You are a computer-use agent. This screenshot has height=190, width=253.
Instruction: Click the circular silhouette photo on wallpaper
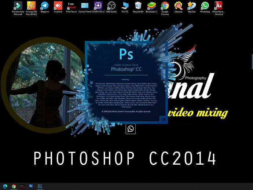[47, 85]
